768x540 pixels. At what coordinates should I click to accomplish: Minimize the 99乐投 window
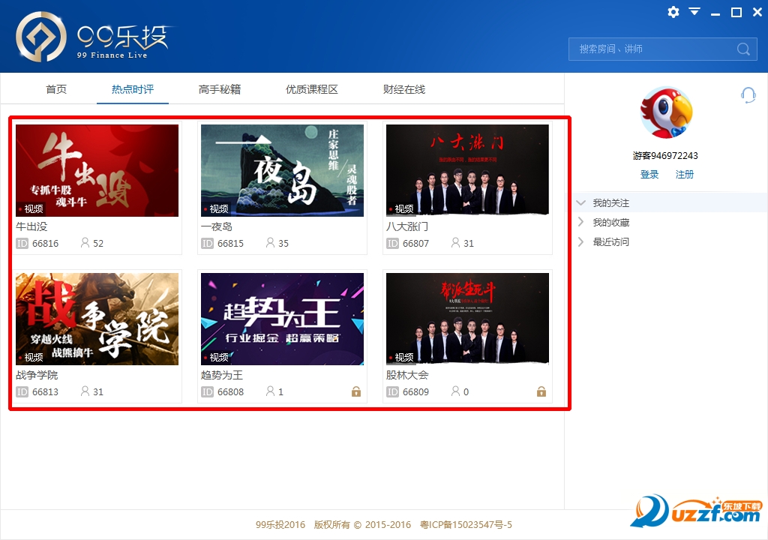click(715, 13)
